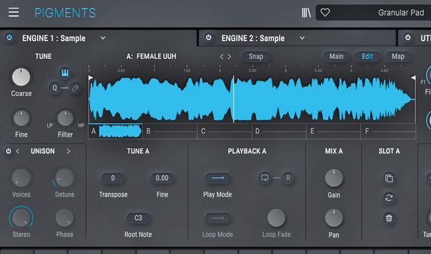Toggle Engine 1 power button
The image size is (431, 254).
point(9,37)
